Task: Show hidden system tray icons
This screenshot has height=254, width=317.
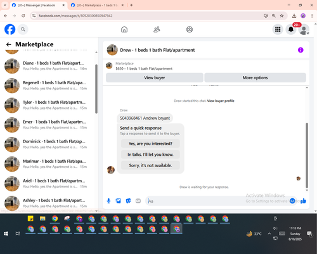Action: 269,234
